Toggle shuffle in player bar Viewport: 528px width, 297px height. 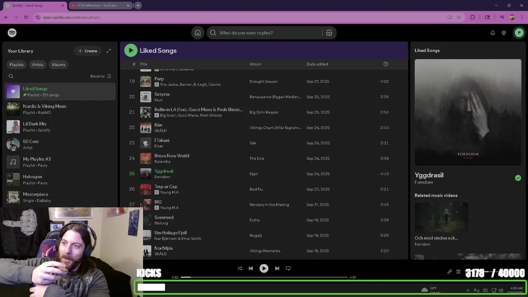pos(240,268)
